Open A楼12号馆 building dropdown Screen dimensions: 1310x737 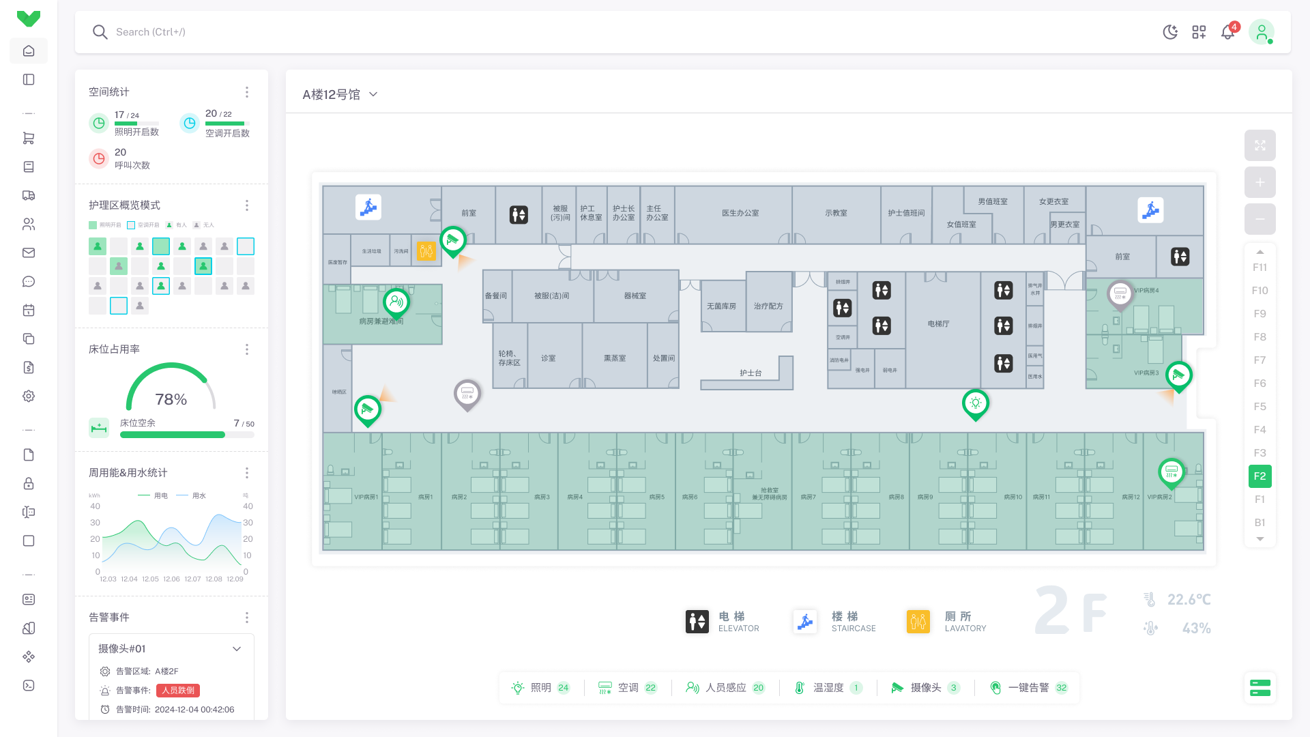point(340,94)
